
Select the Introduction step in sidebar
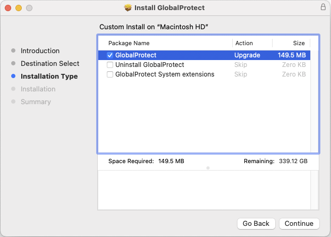pyautogui.click(x=40, y=51)
